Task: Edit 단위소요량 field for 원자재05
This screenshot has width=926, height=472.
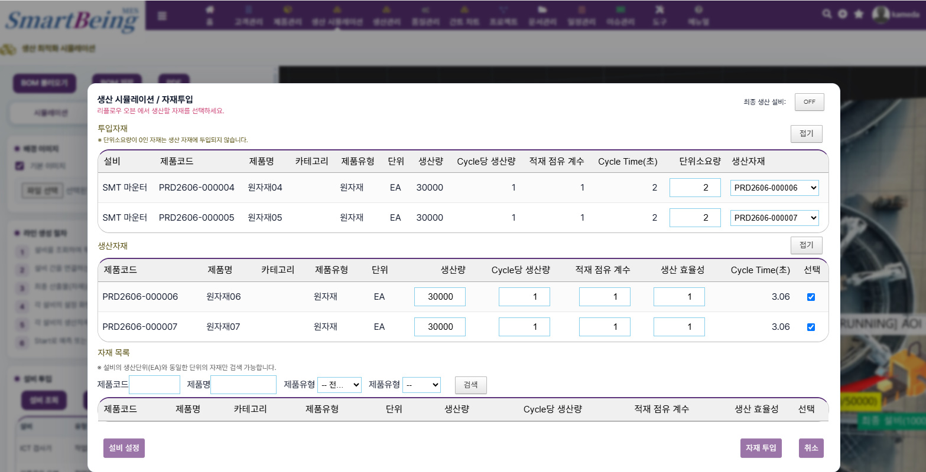Action: 695,218
